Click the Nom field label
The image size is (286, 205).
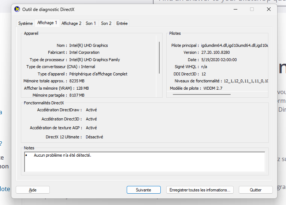[62, 45]
